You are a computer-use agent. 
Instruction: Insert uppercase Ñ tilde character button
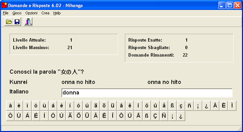click(164, 116)
